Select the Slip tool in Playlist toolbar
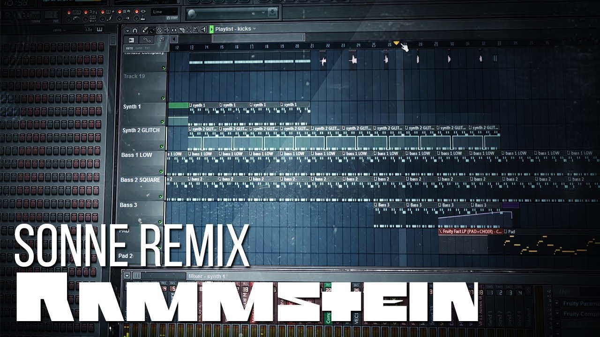Screen dimensions: 600x337 pos(174,29)
